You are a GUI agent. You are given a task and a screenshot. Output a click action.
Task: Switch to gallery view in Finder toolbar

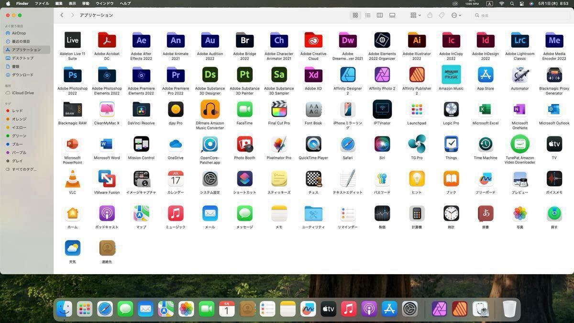(x=392, y=15)
